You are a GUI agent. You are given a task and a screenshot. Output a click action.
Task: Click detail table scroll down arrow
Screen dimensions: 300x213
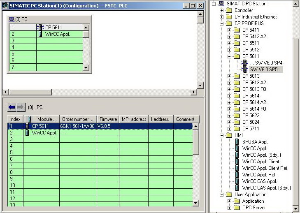pyautogui.click(x=196, y=203)
